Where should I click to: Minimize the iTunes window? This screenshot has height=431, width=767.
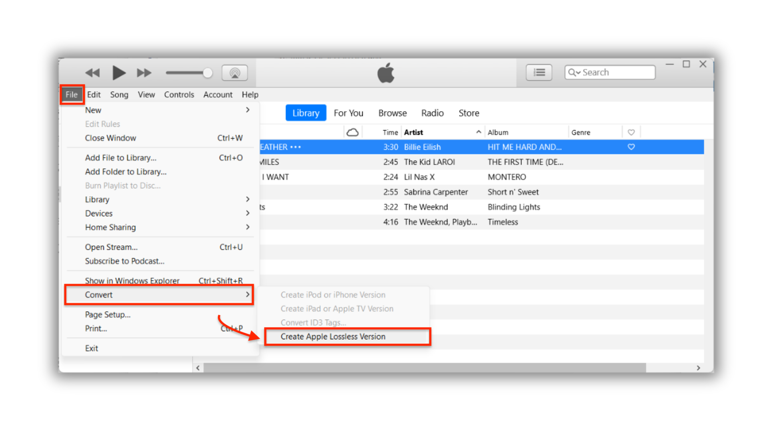coord(670,64)
